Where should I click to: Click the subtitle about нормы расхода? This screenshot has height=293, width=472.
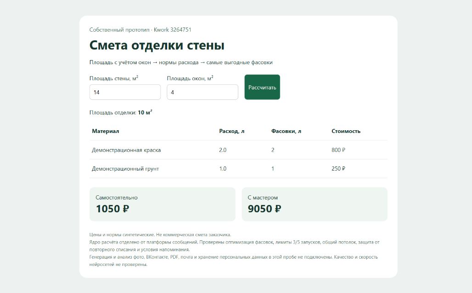point(181,62)
